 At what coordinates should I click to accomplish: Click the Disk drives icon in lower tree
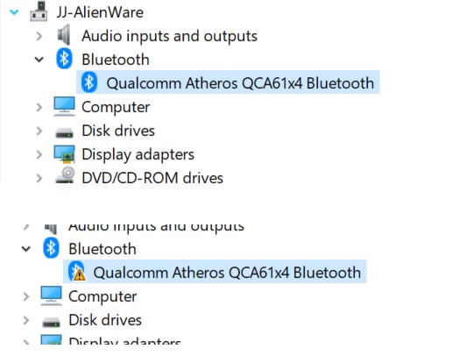coord(51,322)
